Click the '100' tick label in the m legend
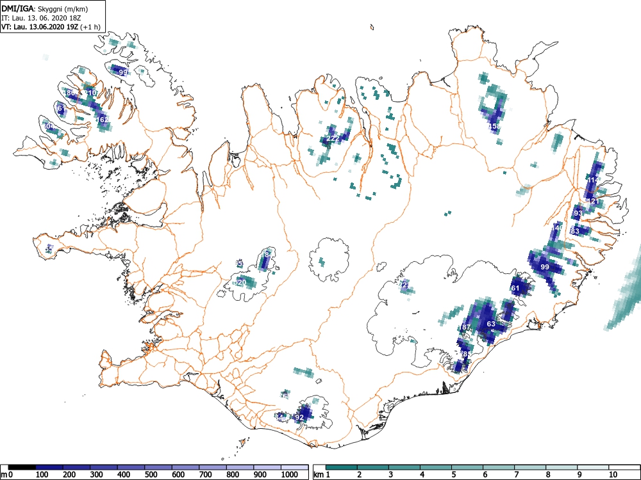 point(42,475)
